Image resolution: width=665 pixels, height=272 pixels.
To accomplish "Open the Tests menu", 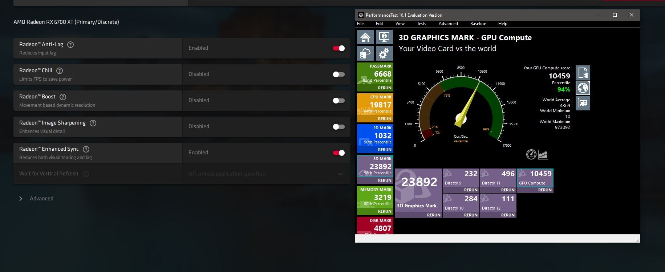I will pos(421,24).
